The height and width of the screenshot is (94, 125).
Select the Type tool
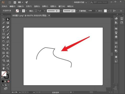tap(3, 31)
